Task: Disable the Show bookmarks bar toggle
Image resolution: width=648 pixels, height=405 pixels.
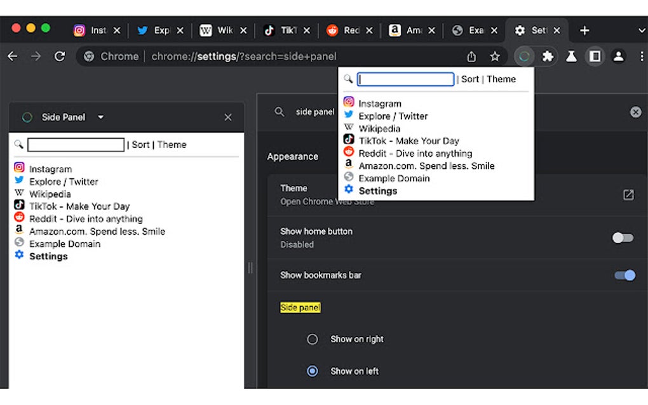Action: point(624,276)
